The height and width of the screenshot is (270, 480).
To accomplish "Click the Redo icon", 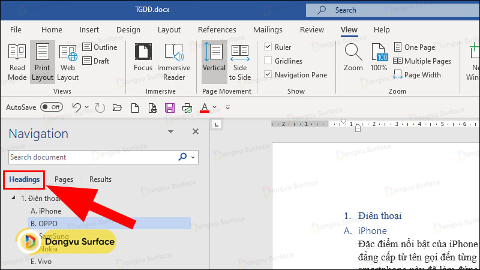I will coord(100,107).
